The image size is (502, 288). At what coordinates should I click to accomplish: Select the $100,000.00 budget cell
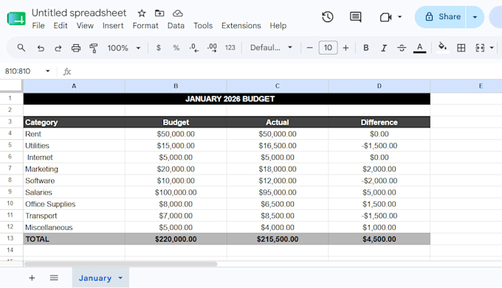pos(176,192)
